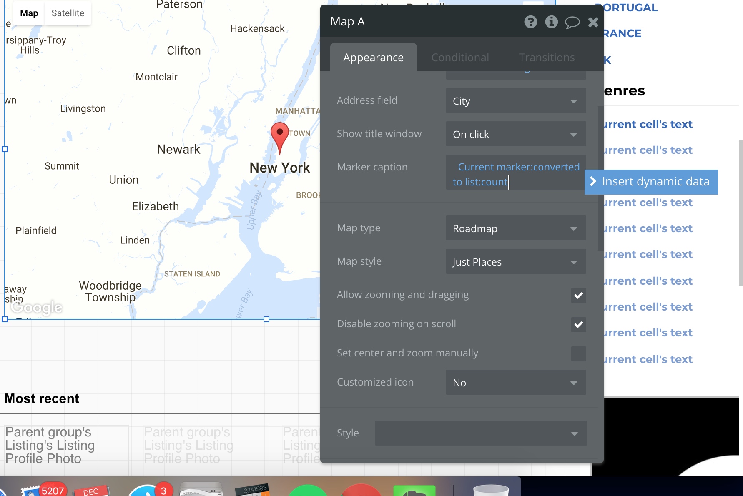Open Show title window dropdown
This screenshot has width=743, height=496.
[x=516, y=134]
